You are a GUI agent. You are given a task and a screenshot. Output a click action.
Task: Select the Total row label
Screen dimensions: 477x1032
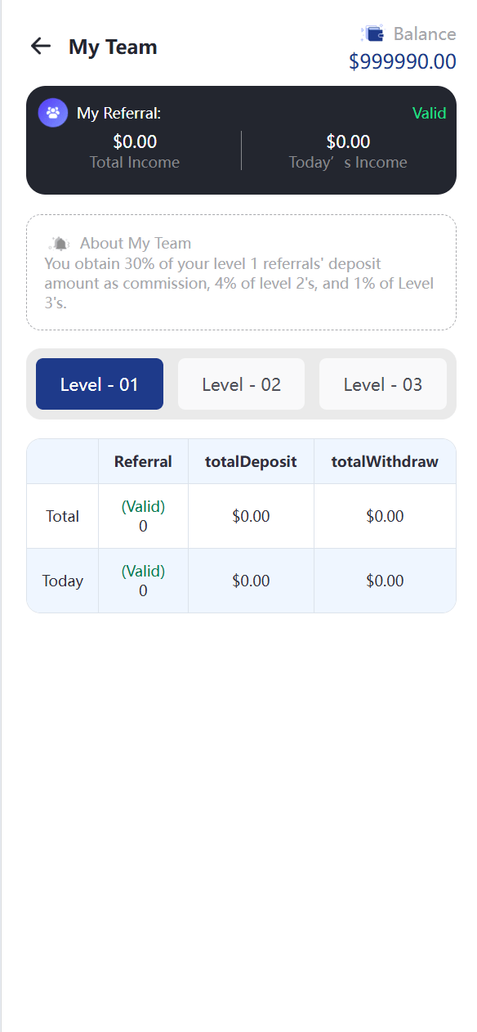pos(63,516)
